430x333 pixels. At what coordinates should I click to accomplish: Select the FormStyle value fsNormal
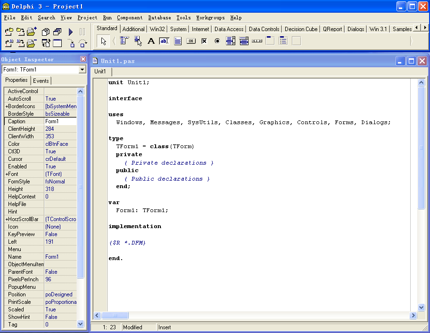click(60, 182)
